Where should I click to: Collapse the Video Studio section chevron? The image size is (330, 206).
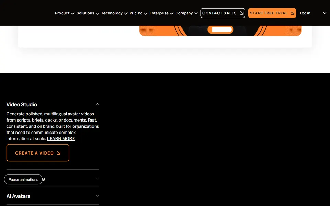click(x=97, y=104)
